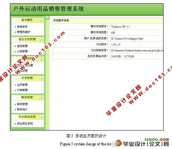Collapse the 基本操作 panel using its round arrow icon
172x149 pixels.
click(x=42, y=20)
